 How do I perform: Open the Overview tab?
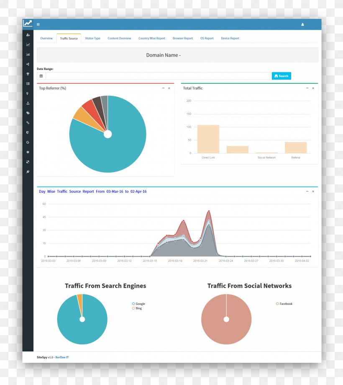(46, 38)
